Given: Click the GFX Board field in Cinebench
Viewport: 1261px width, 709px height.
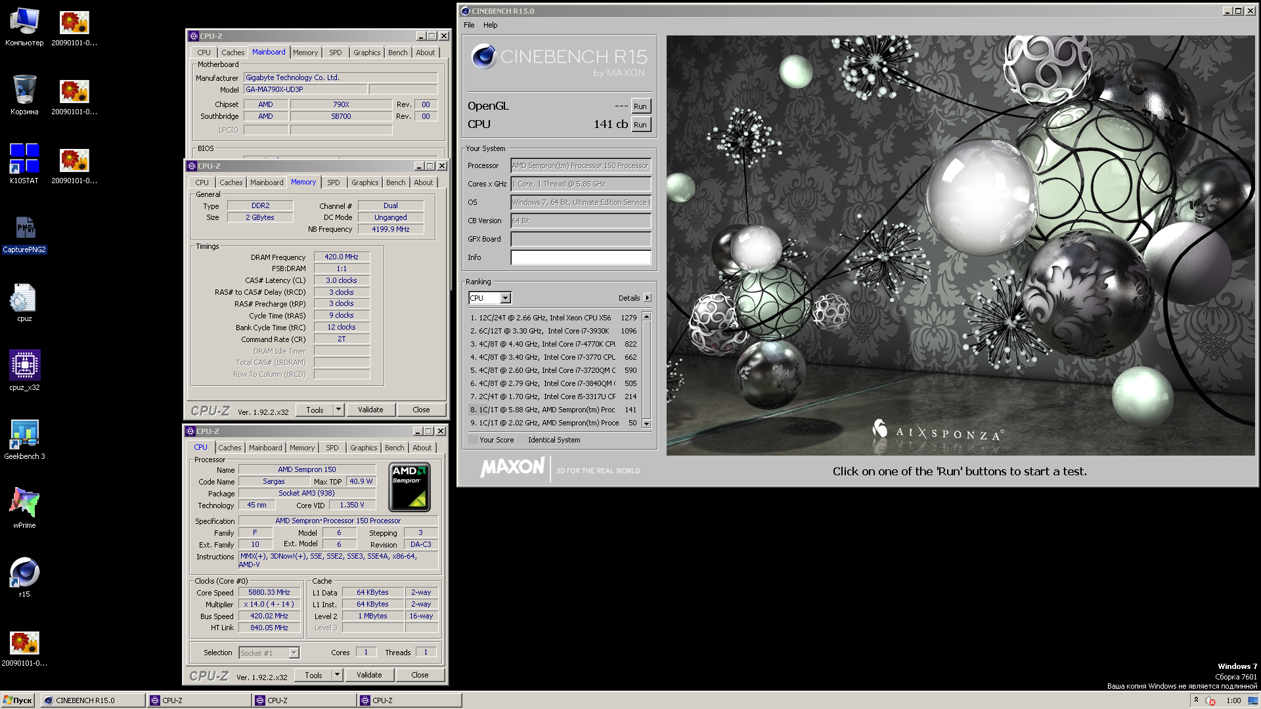Looking at the screenshot, I should click(581, 239).
